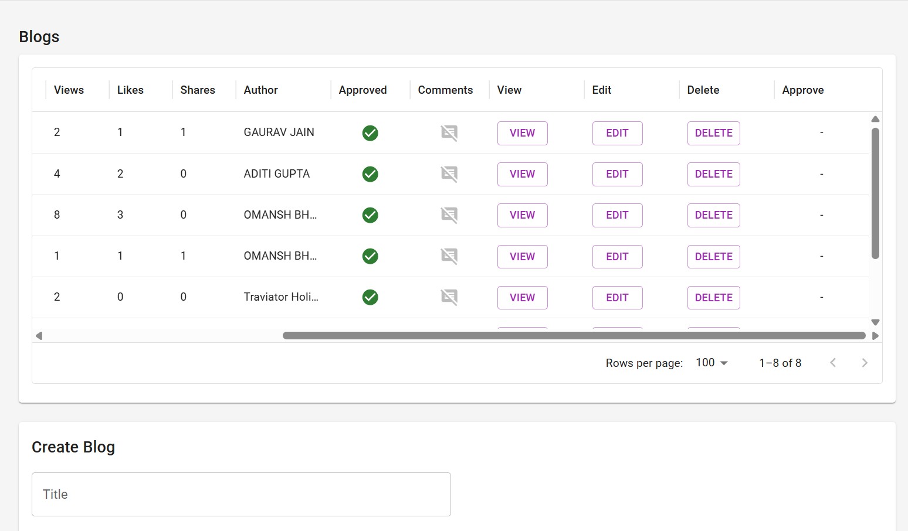Click approved checkmark icon for GAURAV JAIN
The height and width of the screenshot is (531, 908).
point(370,133)
